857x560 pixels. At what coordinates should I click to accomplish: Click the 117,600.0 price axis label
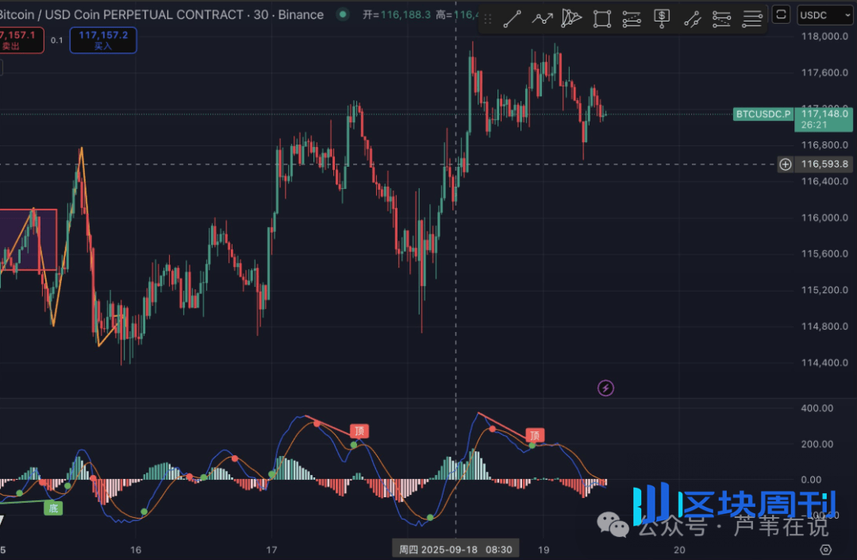(824, 73)
